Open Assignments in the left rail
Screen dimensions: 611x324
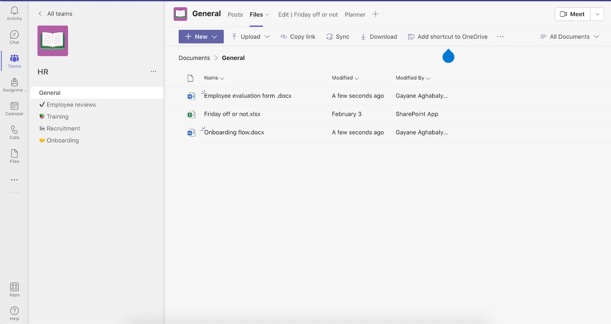[x=14, y=84]
